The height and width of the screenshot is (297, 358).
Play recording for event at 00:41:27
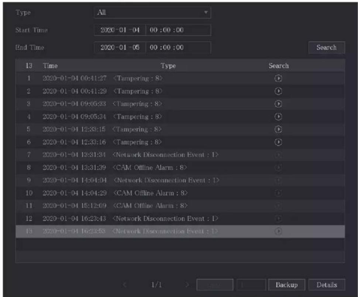pyautogui.click(x=278, y=78)
